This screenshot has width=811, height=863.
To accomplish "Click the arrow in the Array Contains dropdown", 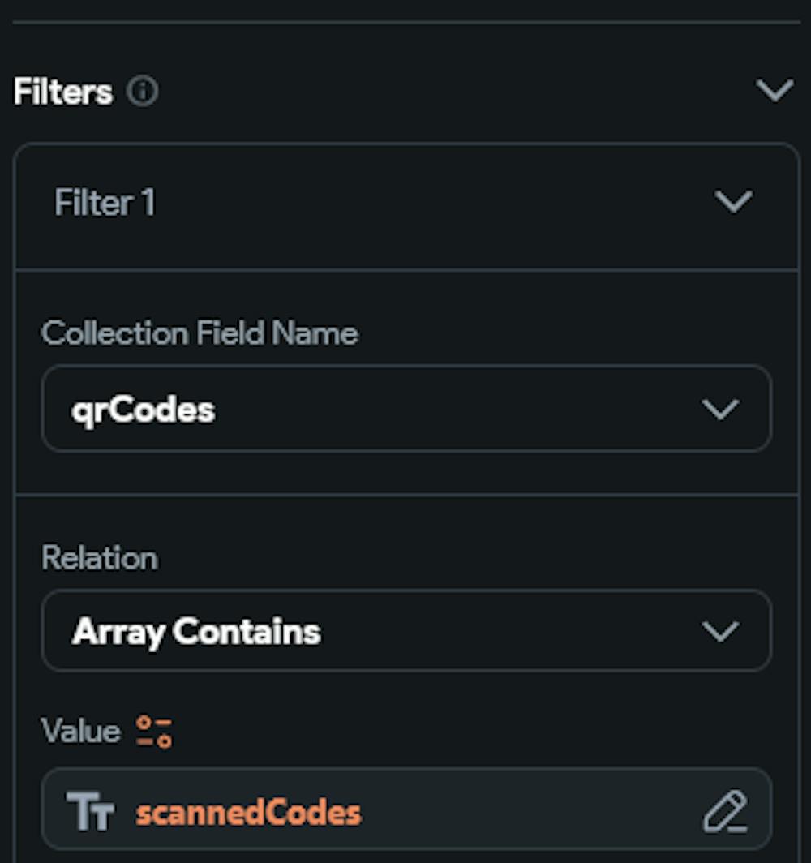I will tap(720, 631).
